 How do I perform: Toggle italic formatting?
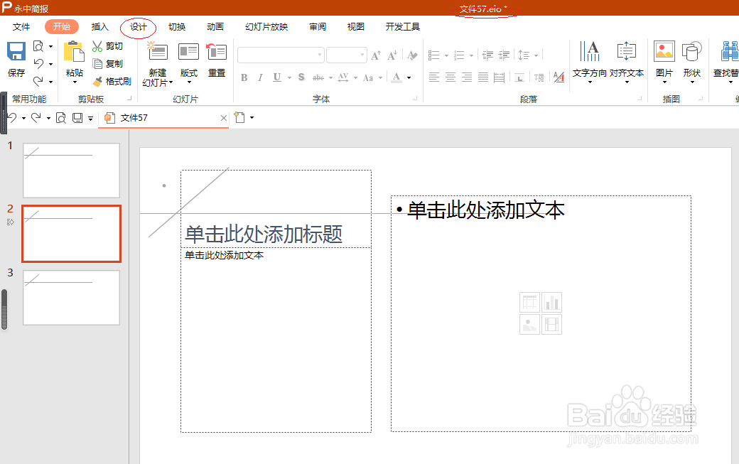click(260, 77)
